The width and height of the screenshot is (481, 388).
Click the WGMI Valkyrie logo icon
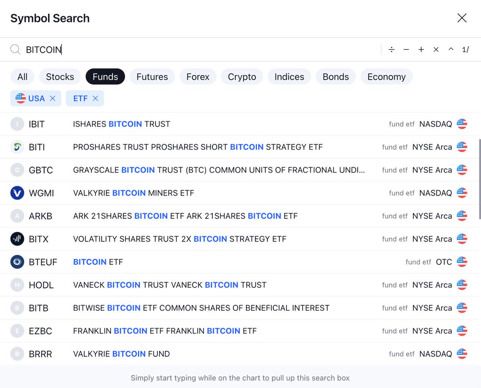17,193
